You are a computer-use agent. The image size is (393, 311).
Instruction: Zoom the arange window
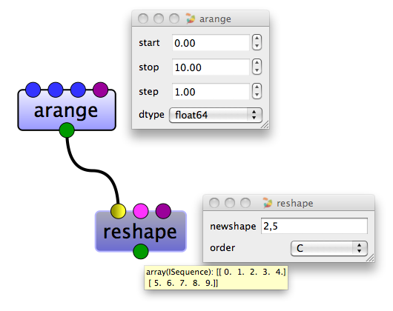click(x=174, y=19)
